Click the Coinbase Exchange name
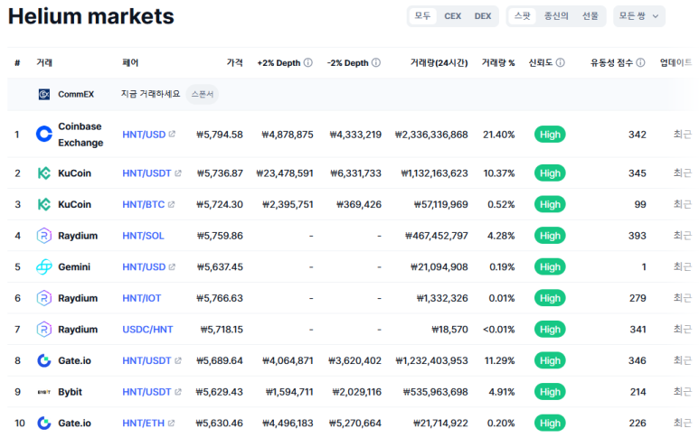The width and height of the screenshot is (699, 438). coord(80,135)
